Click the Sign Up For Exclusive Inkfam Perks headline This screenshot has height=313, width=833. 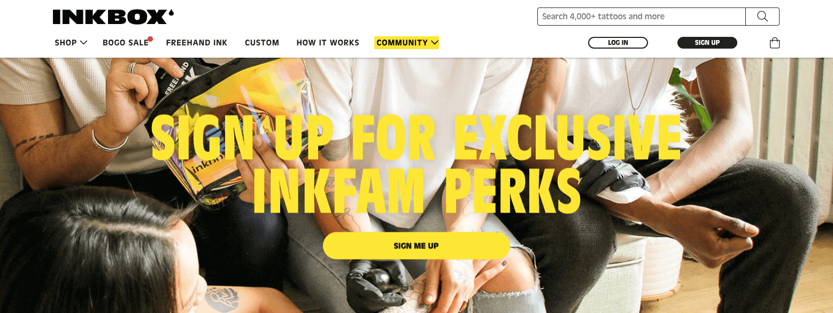coord(416,163)
